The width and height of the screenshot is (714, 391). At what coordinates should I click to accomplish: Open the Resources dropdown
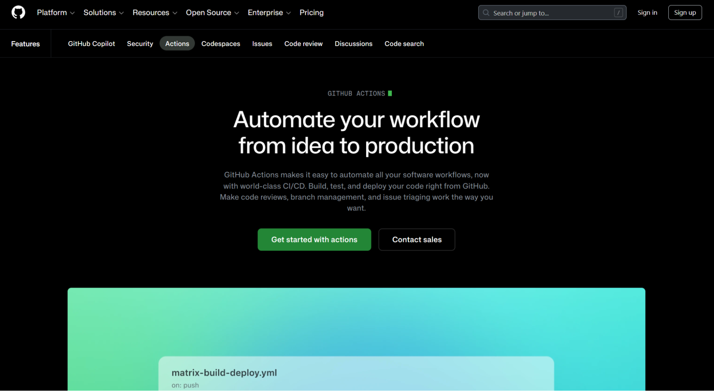tap(155, 12)
